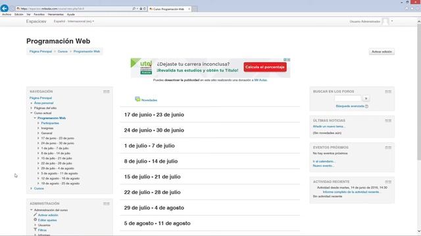Expand Páginas del sitio in navigation tree

coord(32,108)
